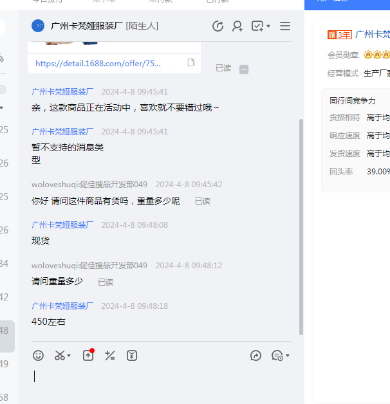Screen dimensions: 390x404
Task: Click the upload file icon with red dot
Action: (x=88, y=355)
